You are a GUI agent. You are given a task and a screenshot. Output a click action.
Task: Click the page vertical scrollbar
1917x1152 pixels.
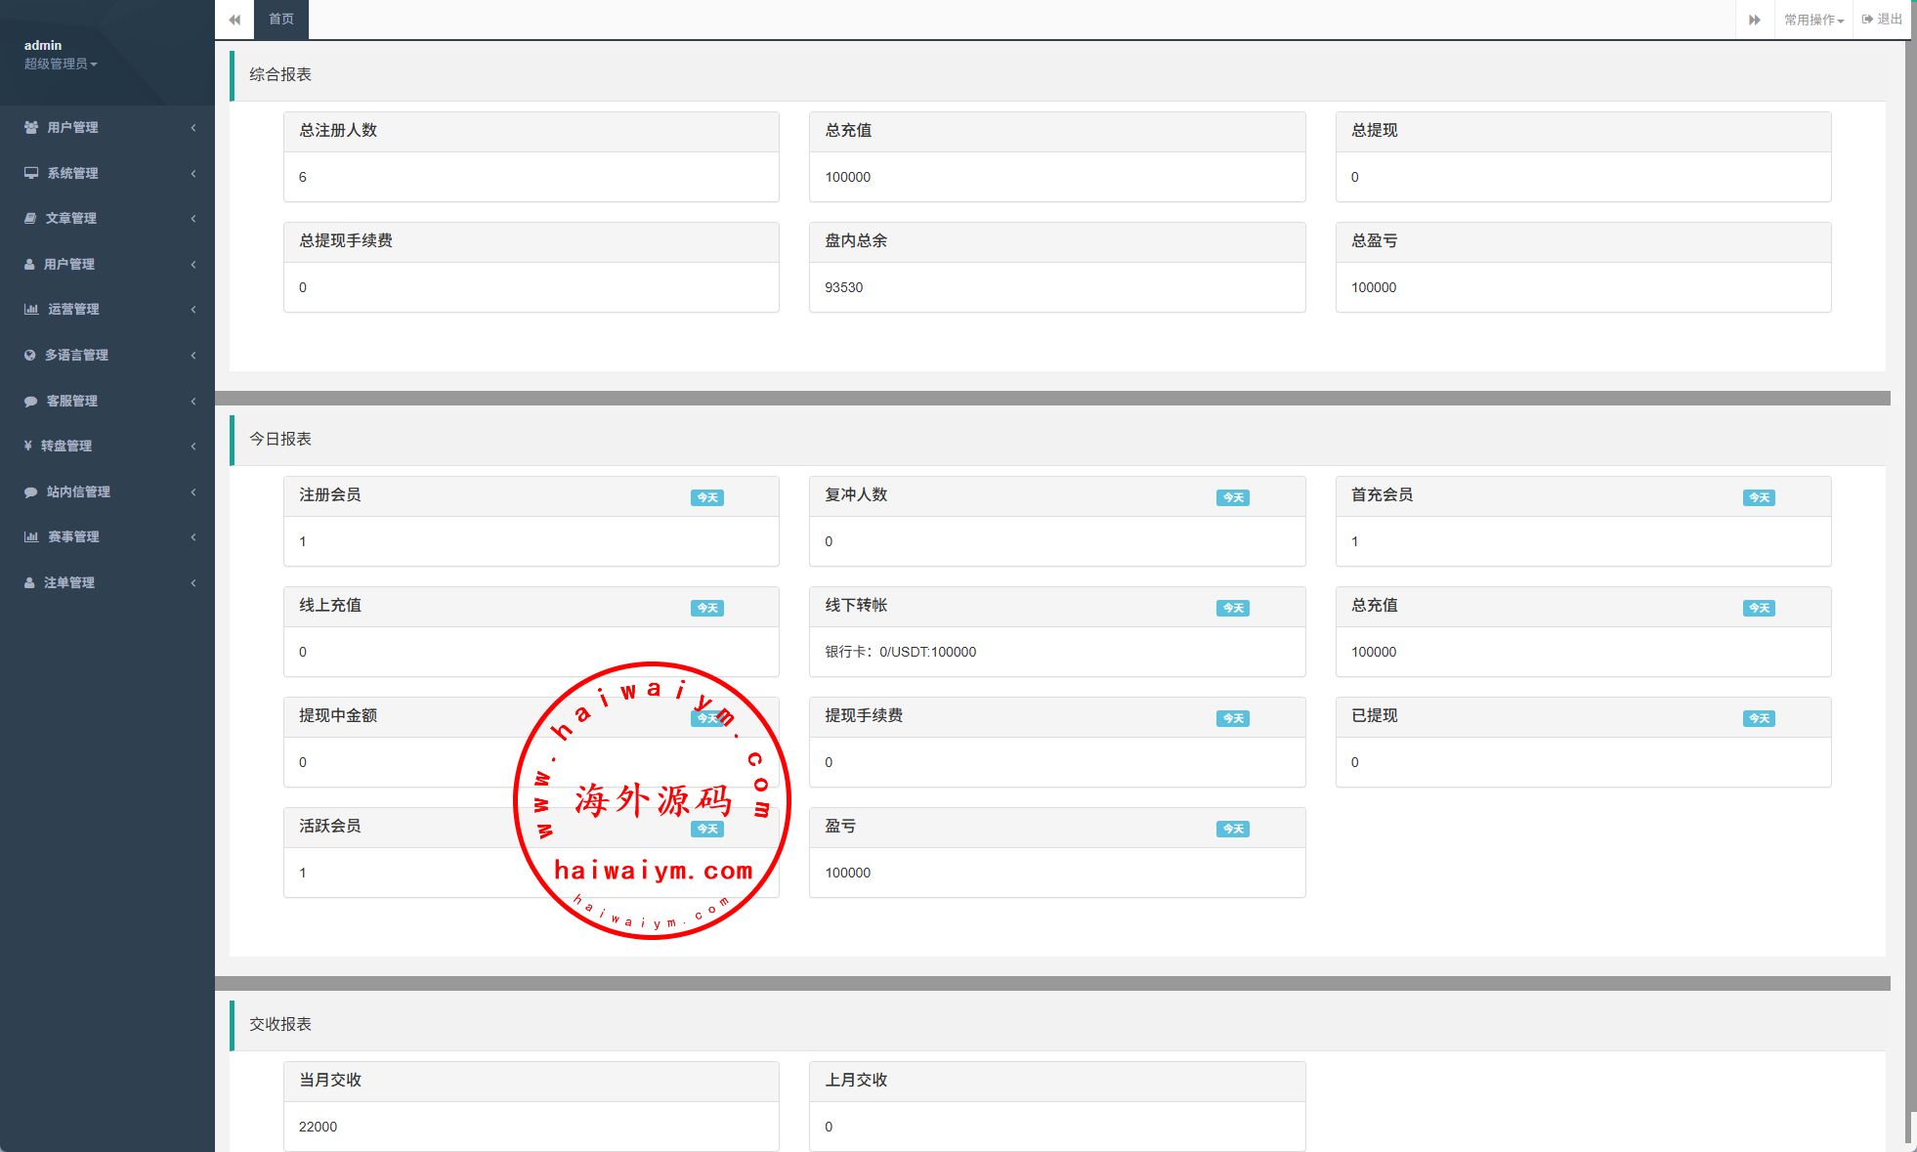pyautogui.click(x=1910, y=586)
